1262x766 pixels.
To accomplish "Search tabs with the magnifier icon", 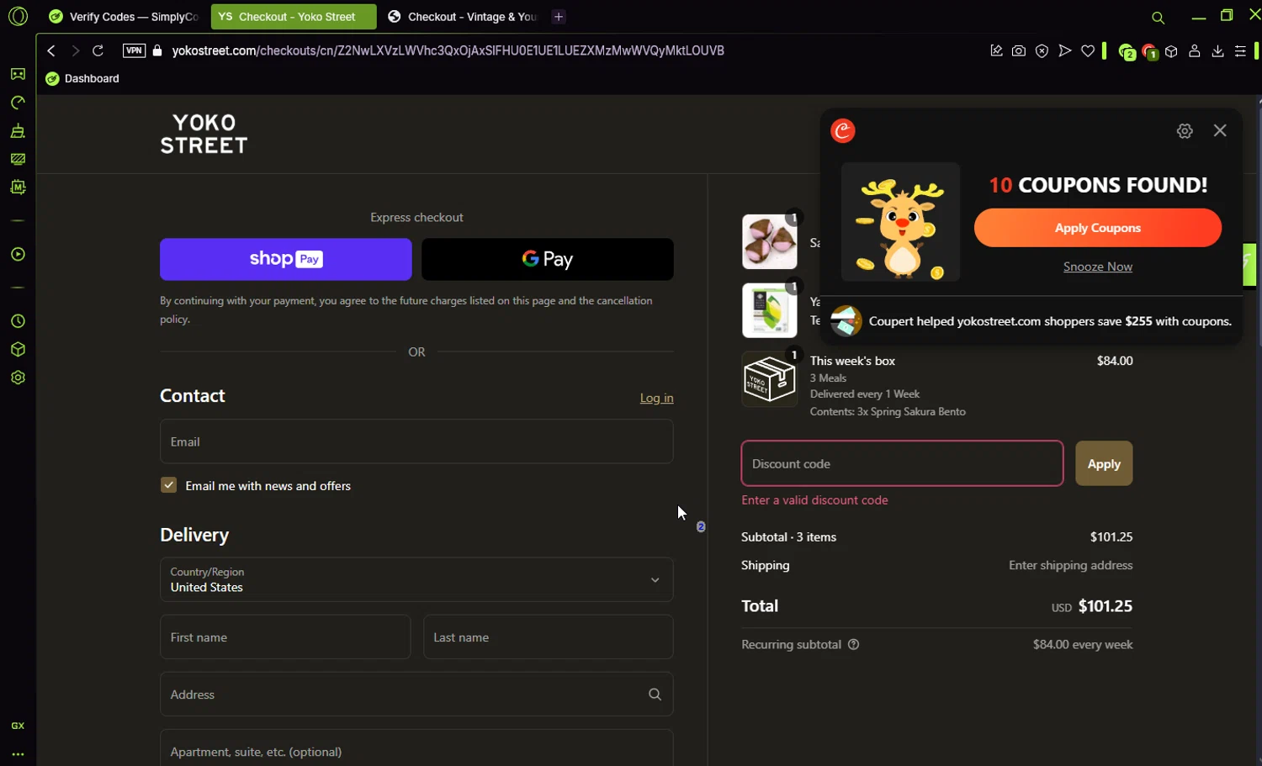I will [x=1158, y=18].
